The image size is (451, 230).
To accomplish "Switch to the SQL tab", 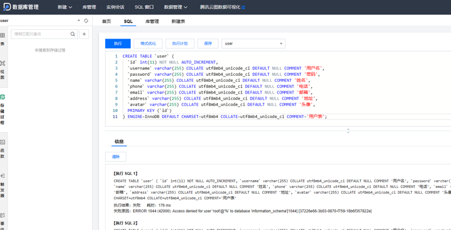I will pyautogui.click(x=128, y=21).
